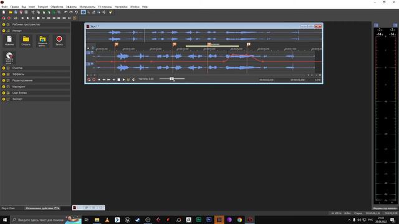Go to end in the main transport toolbar
This screenshot has height=224, width=399.
tap(69, 18)
